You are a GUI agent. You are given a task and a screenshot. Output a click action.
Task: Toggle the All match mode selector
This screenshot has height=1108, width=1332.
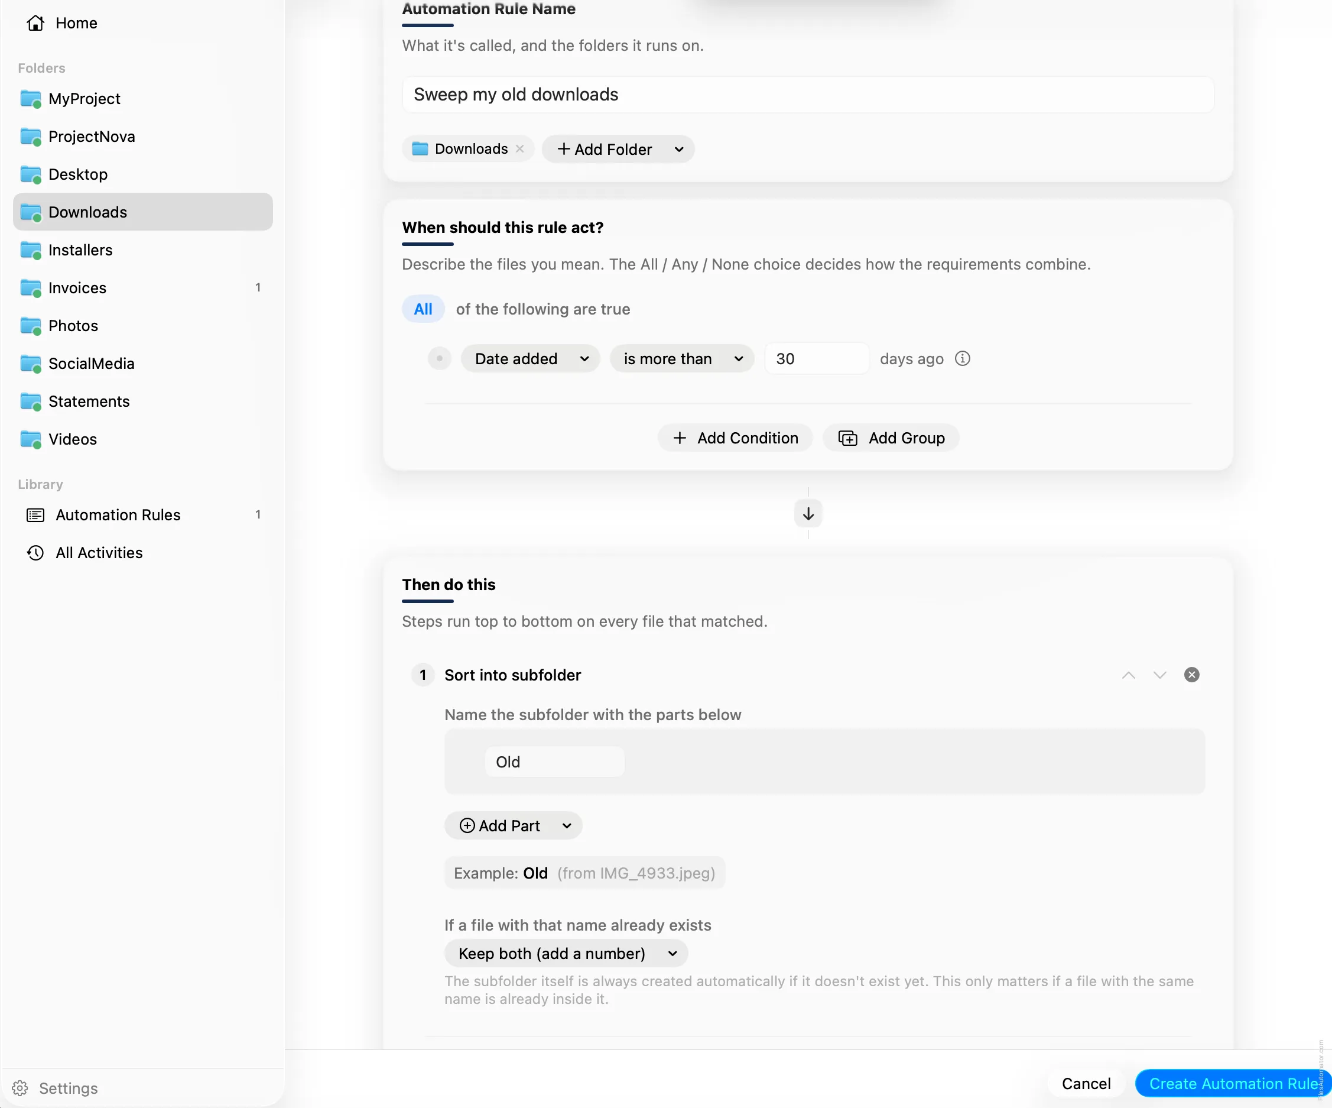423,309
